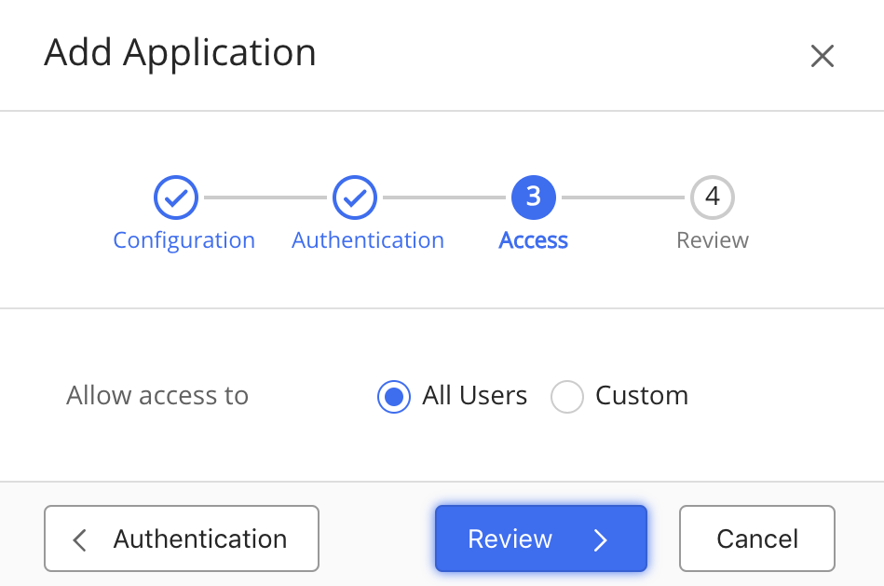Screen dimensions: 884x586
Task: Go back using the Authentication button
Action: (x=182, y=538)
